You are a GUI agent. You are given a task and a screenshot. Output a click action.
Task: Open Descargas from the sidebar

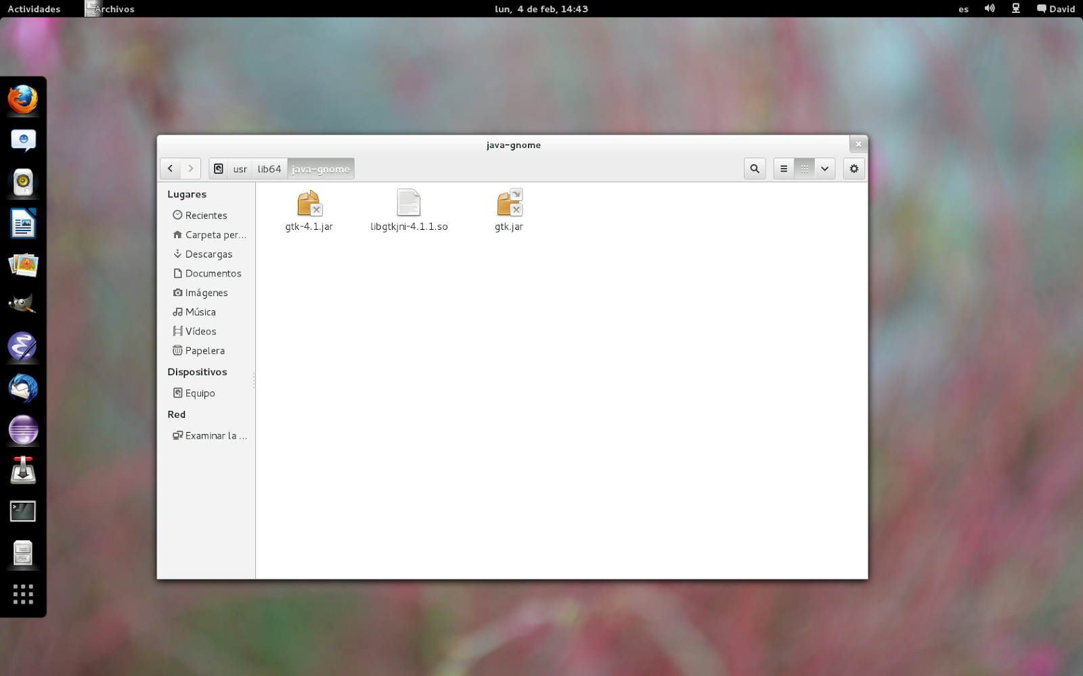tap(207, 254)
